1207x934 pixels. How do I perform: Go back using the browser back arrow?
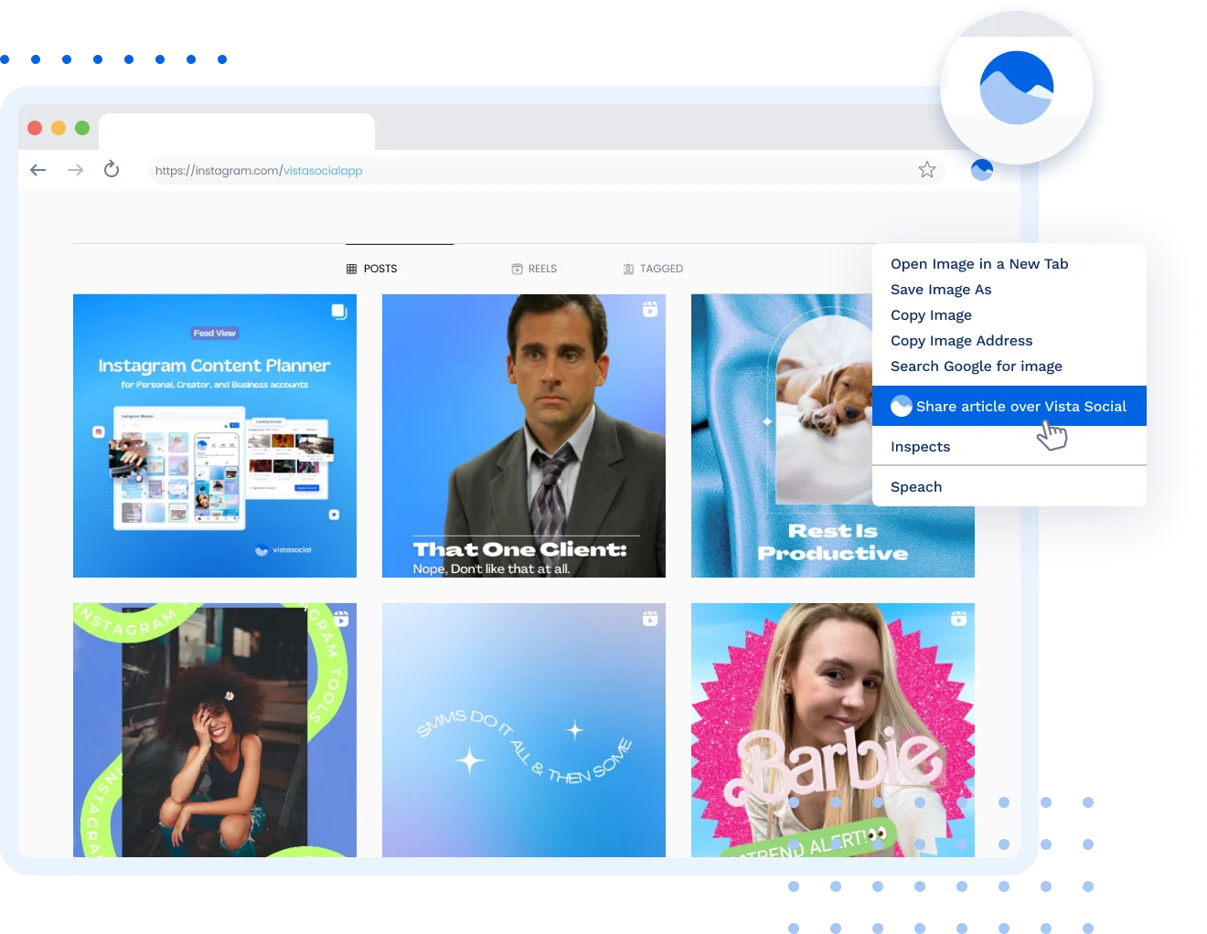[x=37, y=169]
